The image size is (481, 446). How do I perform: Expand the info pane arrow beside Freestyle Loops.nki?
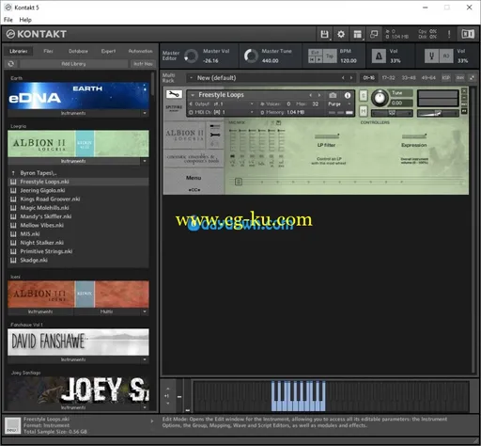pos(152,422)
